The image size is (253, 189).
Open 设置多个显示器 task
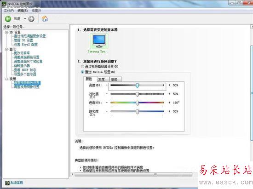coord(25,74)
